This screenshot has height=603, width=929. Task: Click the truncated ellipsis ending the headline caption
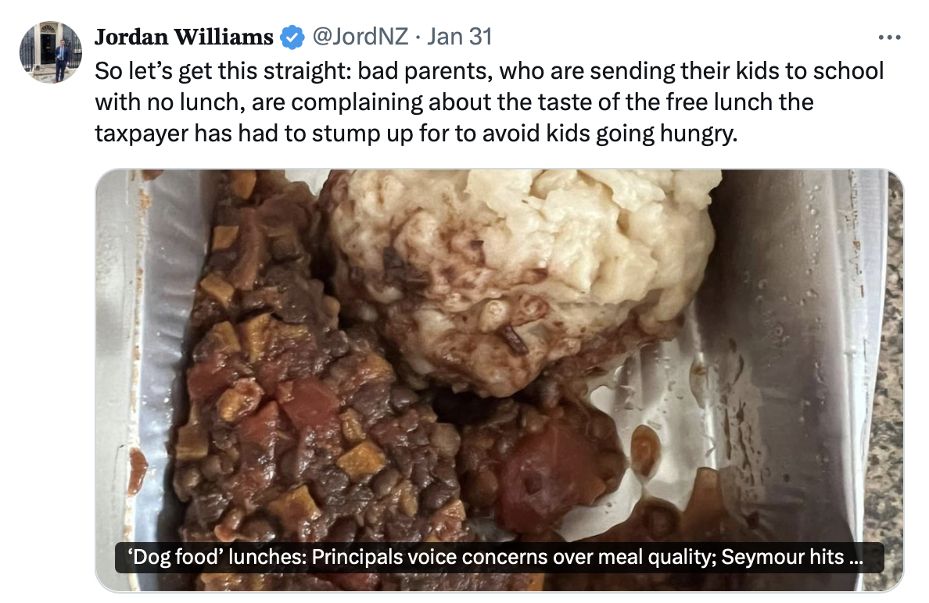(855, 559)
